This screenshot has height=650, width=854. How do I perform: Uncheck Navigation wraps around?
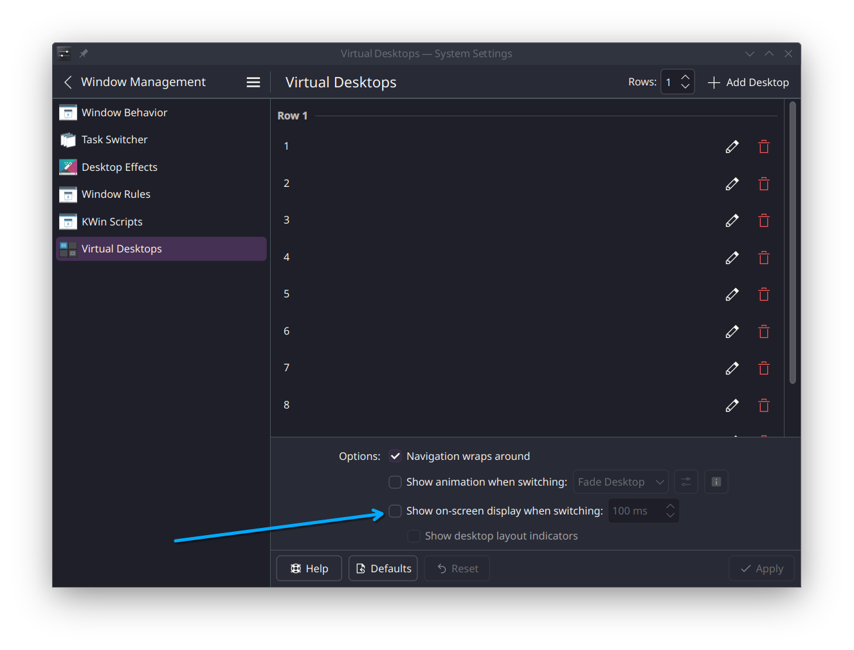(395, 456)
